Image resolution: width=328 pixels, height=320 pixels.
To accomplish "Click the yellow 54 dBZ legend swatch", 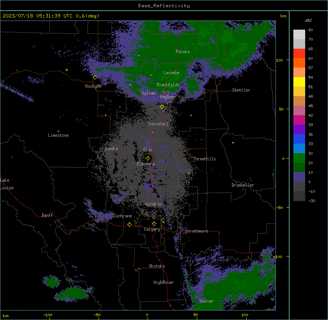I will click(x=299, y=82).
